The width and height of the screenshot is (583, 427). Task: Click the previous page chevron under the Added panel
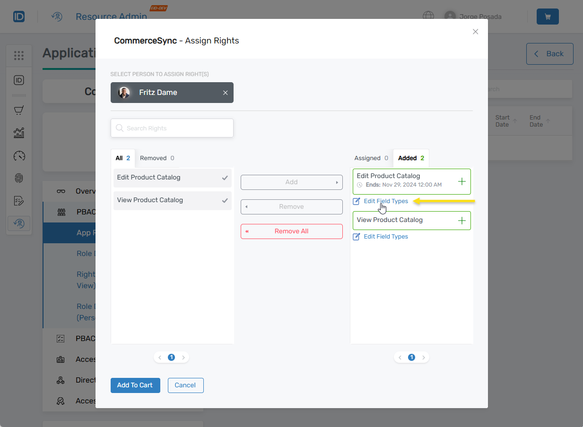click(400, 357)
